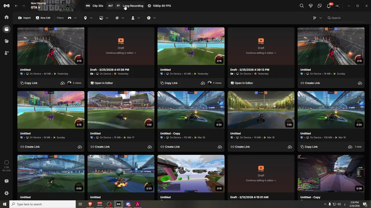
Task: Open the chat messages icon
Action: point(320,6)
